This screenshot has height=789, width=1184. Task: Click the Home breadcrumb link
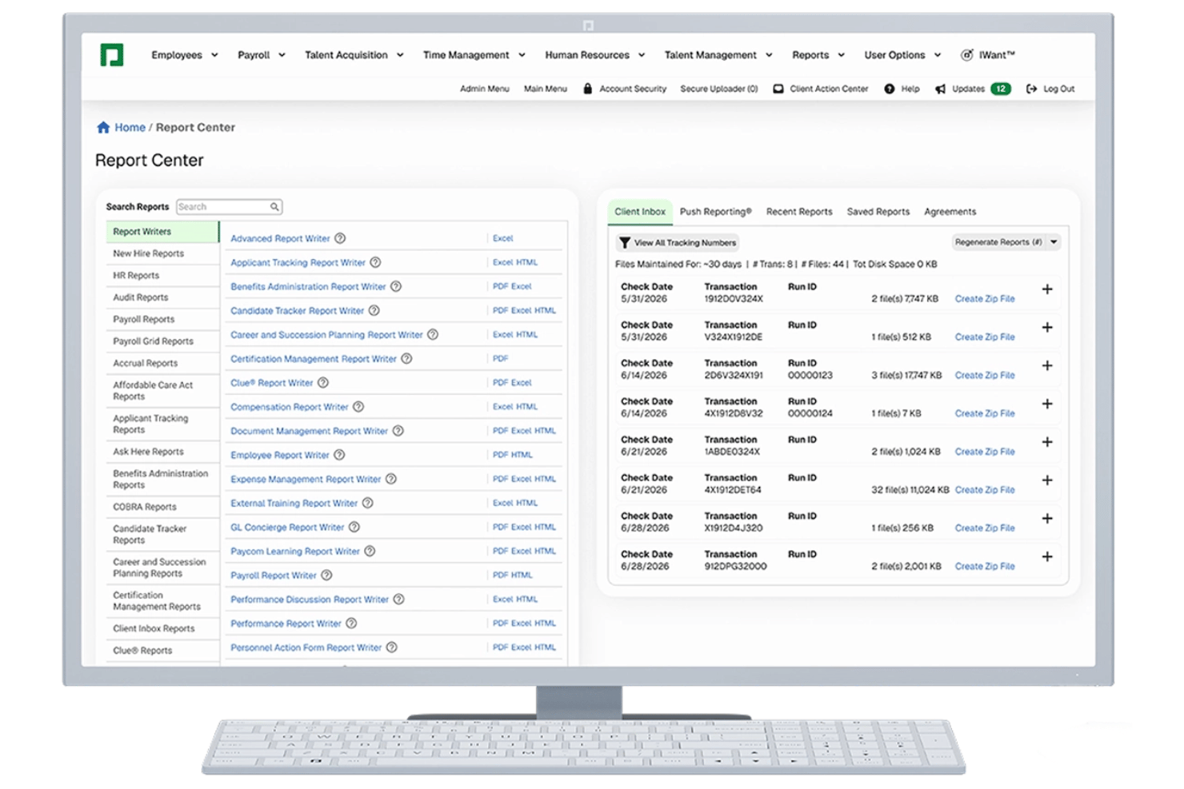pos(130,127)
